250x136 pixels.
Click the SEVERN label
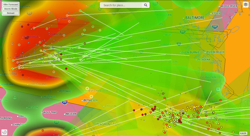click(173, 62)
